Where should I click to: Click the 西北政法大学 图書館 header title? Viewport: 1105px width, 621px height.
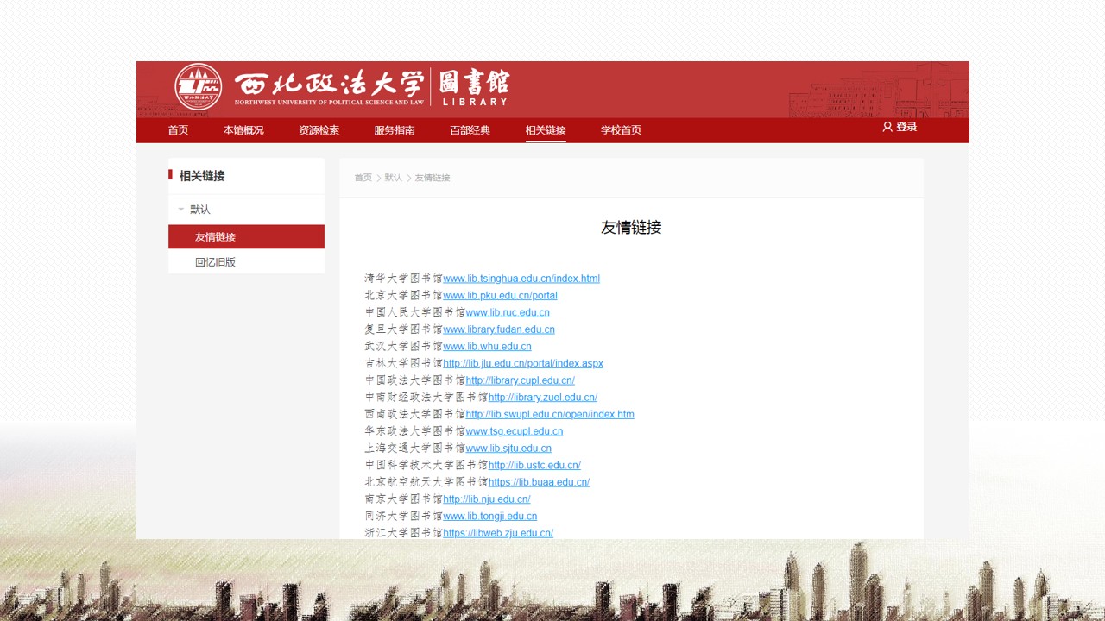372,87
